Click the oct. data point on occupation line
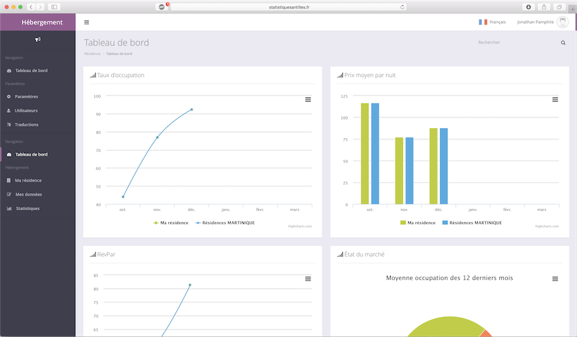The height and width of the screenshot is (337, 577). click(123, 197)
